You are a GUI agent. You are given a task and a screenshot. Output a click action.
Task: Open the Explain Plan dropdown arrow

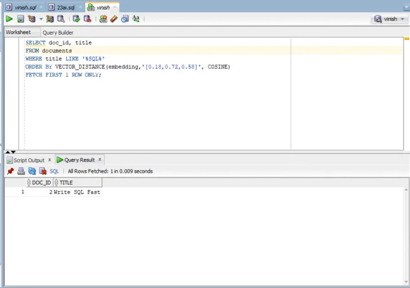[x=41, y=19]
